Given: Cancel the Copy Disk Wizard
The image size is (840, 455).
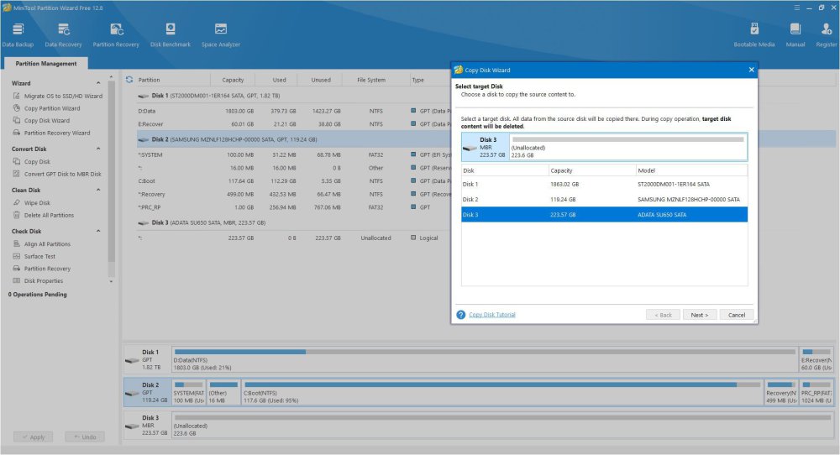Looking at the screenshot, I should [736, 315].
